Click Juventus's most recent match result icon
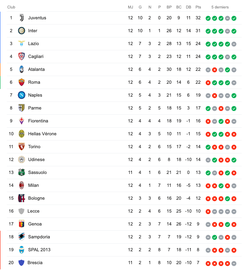Viewport: 242px width, 271px height. point(234,18)
